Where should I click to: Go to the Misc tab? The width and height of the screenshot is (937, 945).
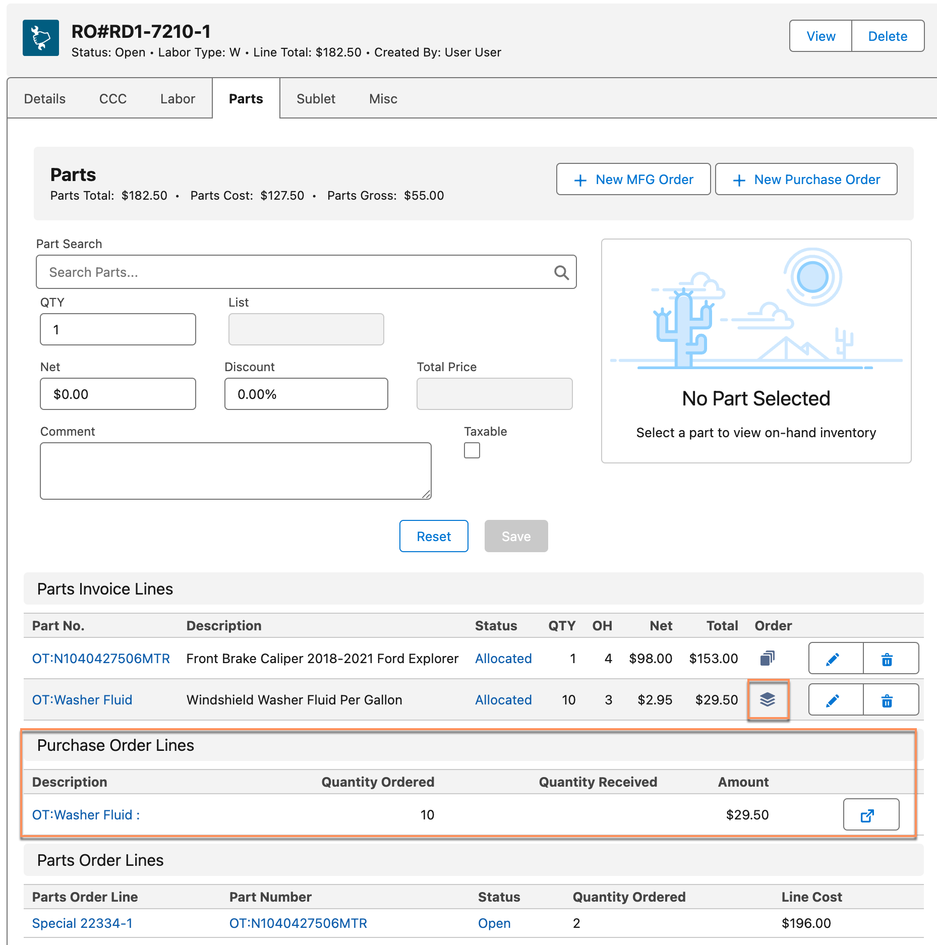click(x=383, y=99)
